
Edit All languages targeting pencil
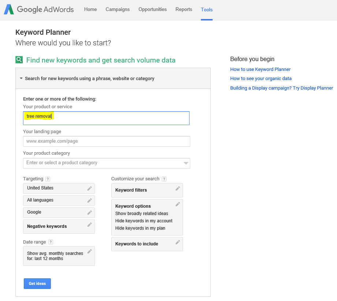point(90,200)
